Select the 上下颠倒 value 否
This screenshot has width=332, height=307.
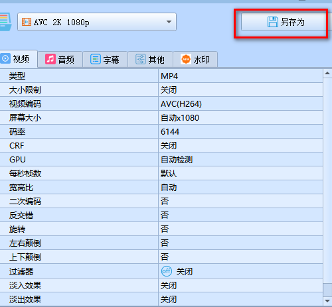[165, 257]
